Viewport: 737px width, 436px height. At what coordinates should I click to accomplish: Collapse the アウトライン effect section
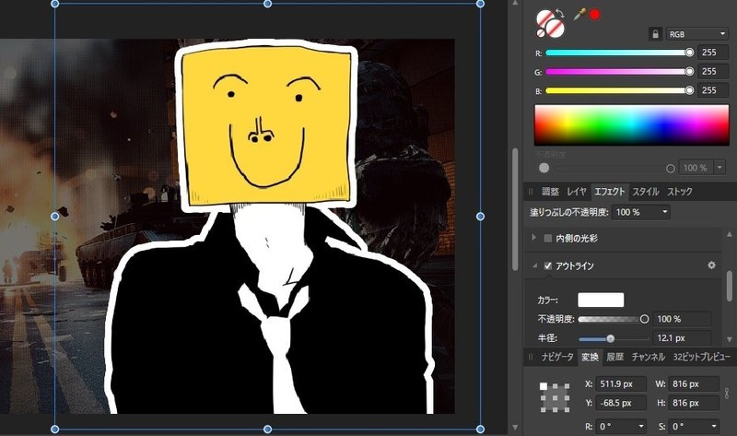point(534,265)
